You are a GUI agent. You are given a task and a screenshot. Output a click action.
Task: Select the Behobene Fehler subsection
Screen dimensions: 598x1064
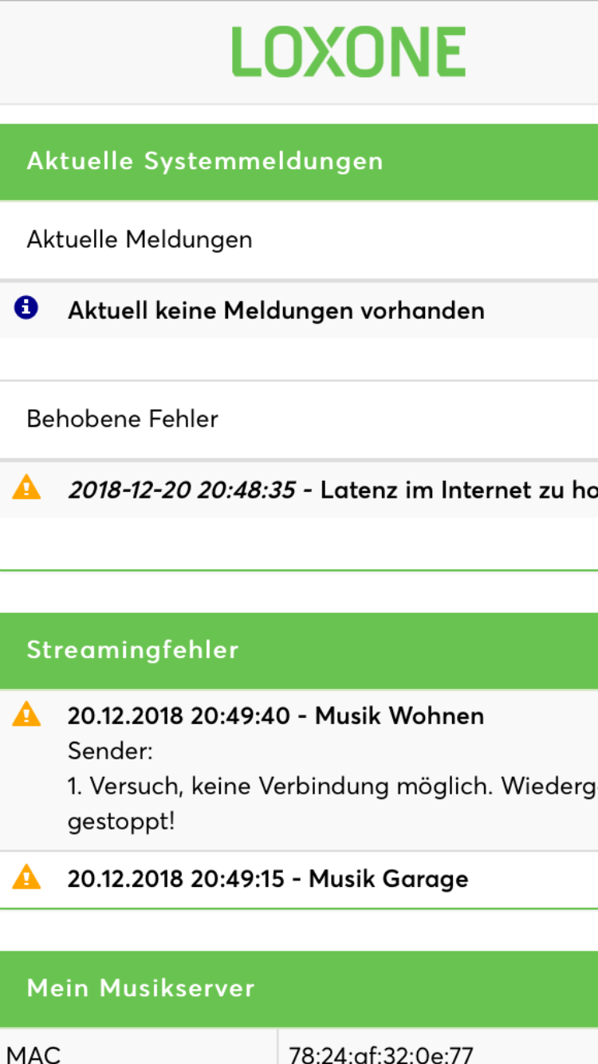click(123, 419)
